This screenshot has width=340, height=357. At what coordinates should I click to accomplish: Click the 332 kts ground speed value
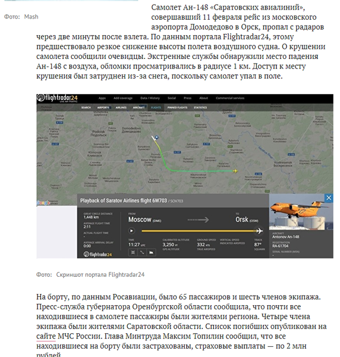point(203,245)
